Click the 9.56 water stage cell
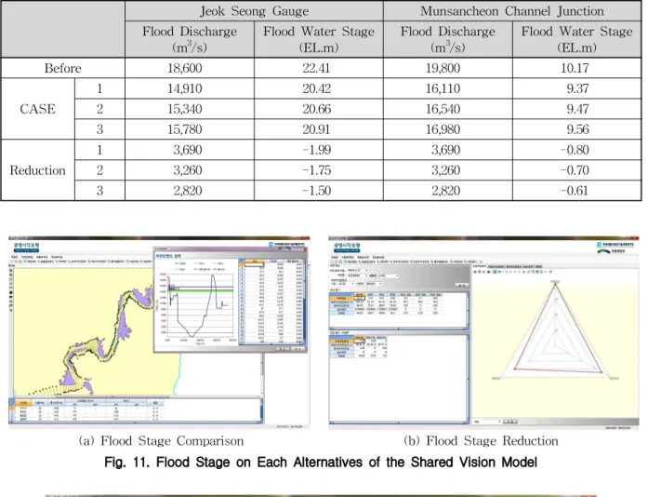This screenshot has width=648, height=497. (577, 129)
